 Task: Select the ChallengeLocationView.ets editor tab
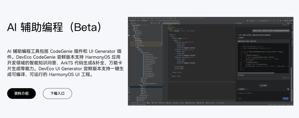[x=171, y=23]
